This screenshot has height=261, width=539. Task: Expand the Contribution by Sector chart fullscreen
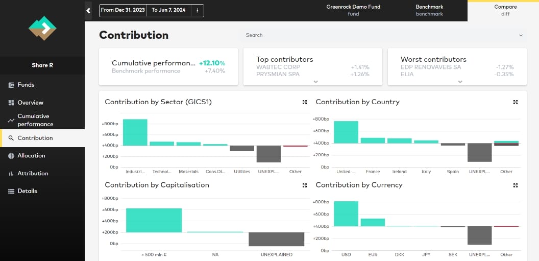pyautogui.click(x=305, y=102)
